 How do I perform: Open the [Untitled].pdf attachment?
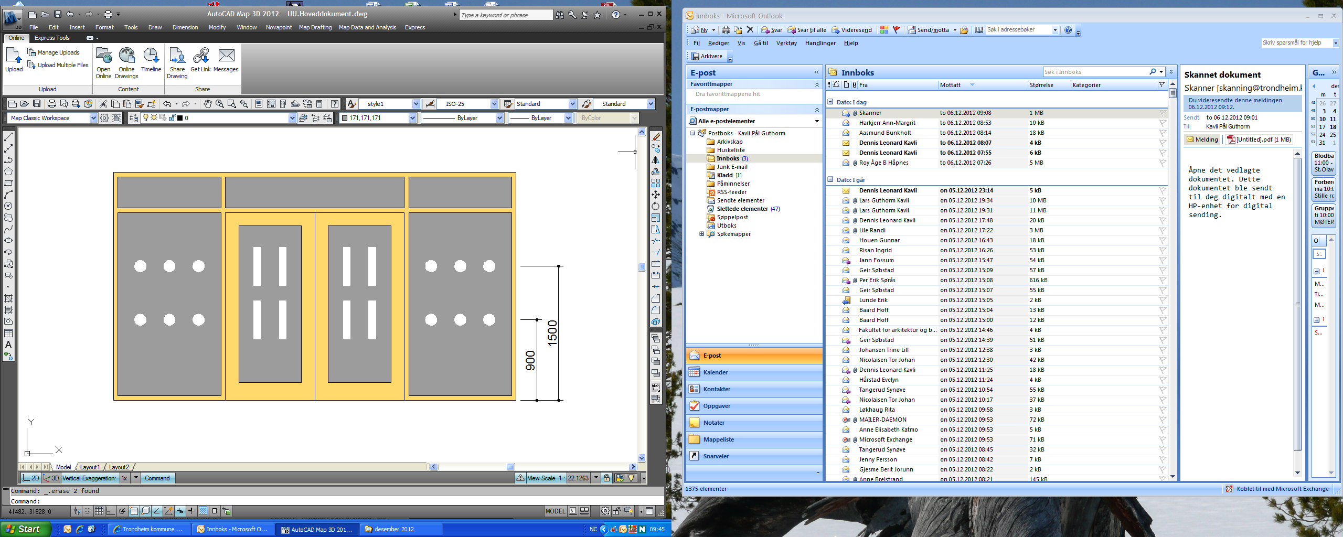click(x=1260, y=139)
